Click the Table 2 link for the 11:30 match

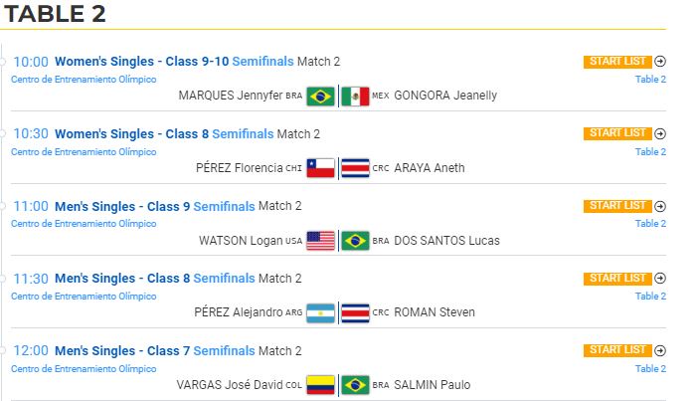click(x=650, y=296)
